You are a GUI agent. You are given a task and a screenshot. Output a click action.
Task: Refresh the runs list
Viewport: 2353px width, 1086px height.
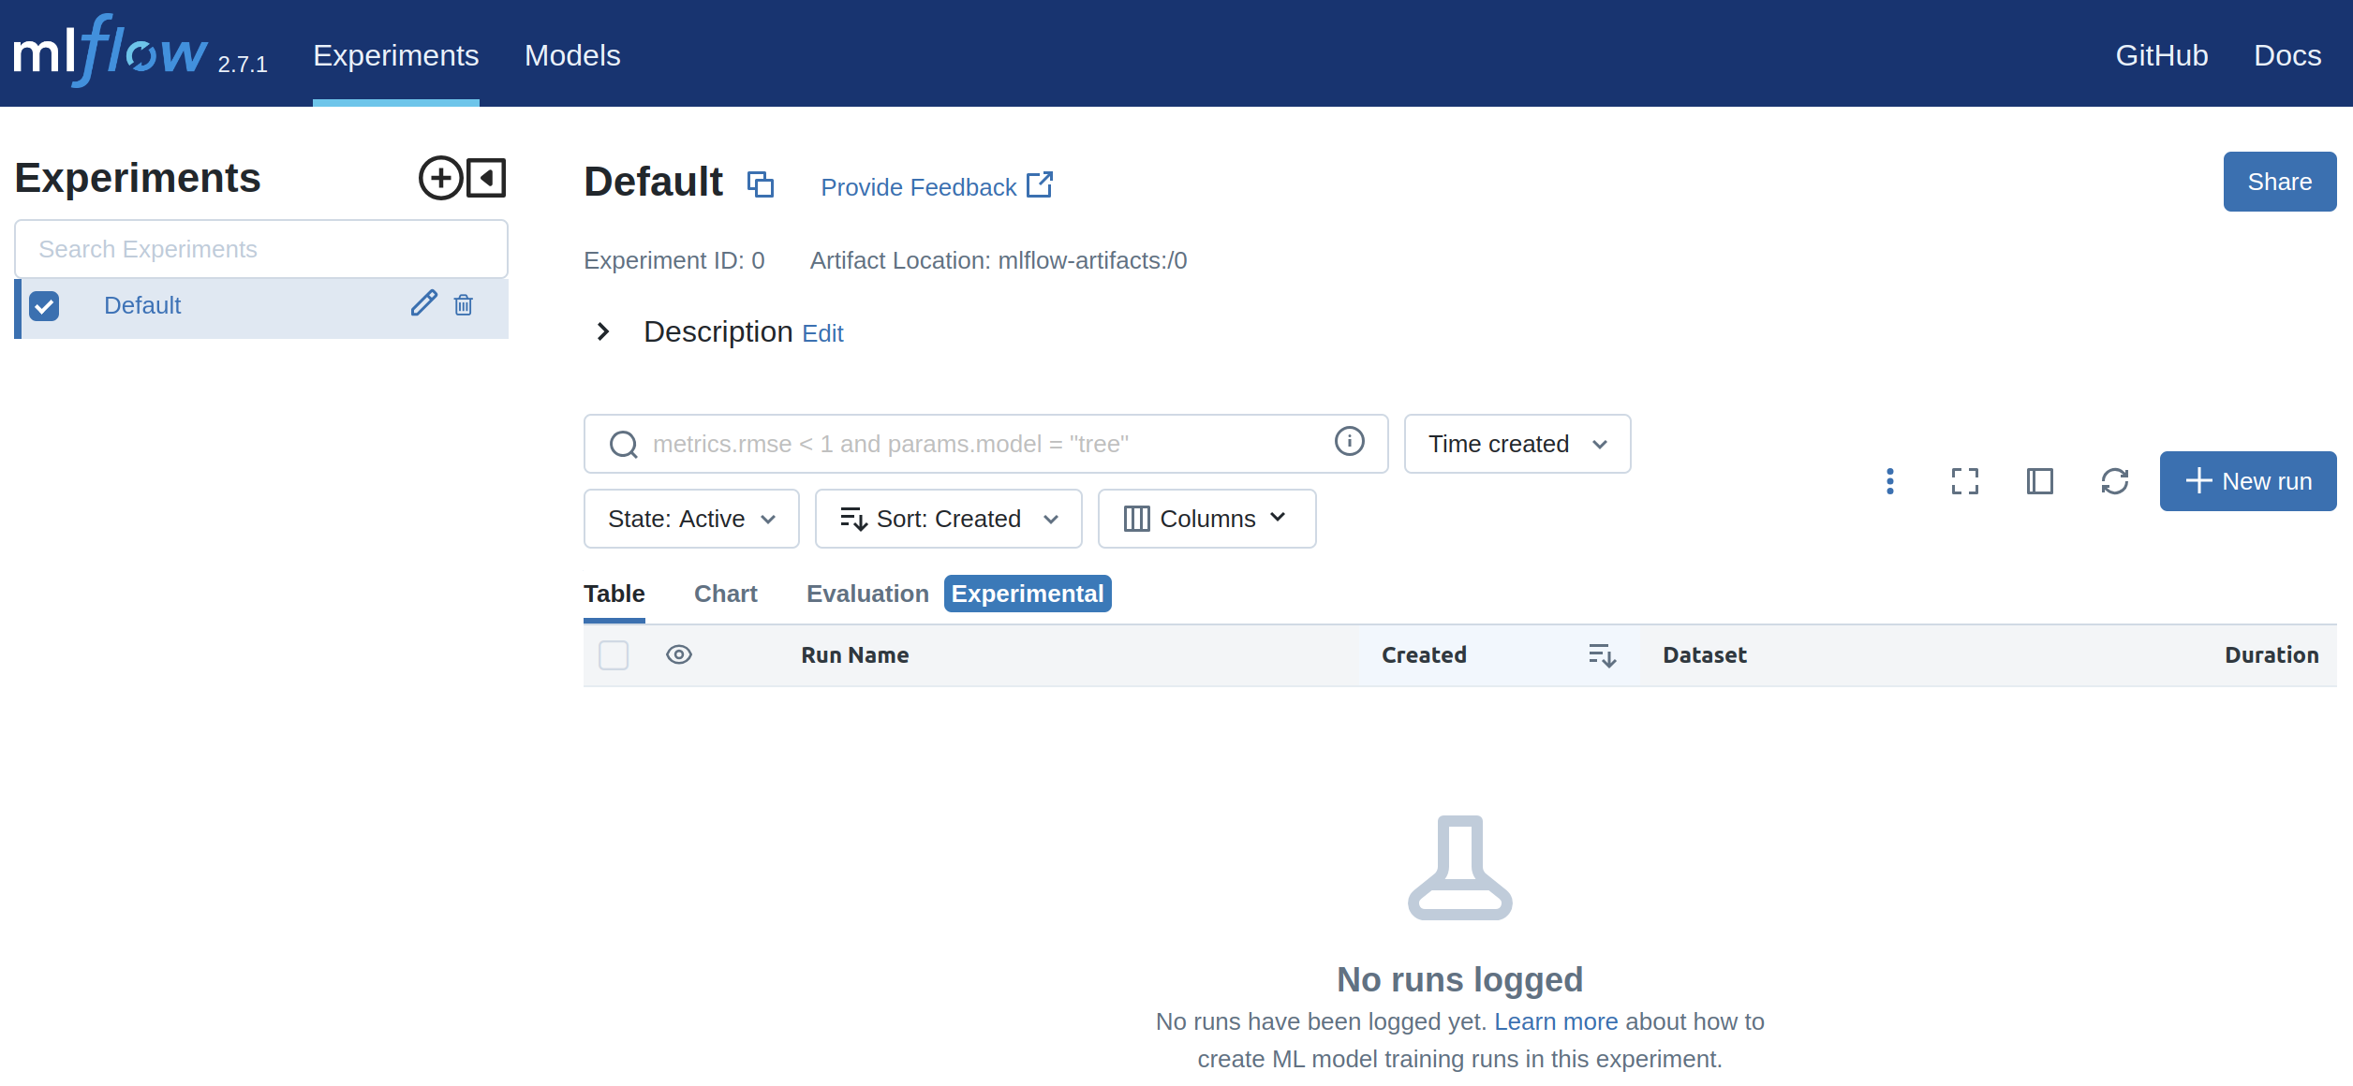(x=2115, y=481)
